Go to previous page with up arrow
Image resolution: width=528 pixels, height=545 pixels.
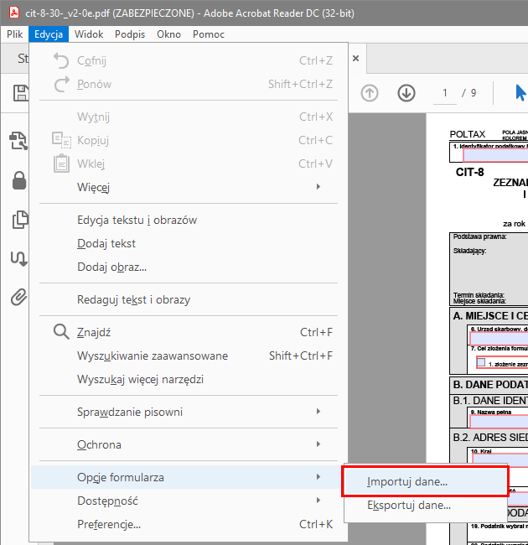369,93
